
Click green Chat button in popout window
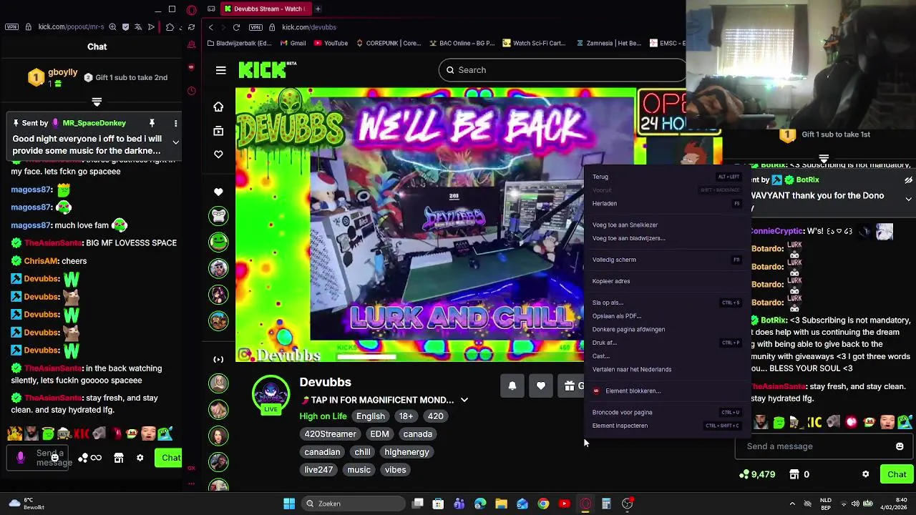pos(169,458)
